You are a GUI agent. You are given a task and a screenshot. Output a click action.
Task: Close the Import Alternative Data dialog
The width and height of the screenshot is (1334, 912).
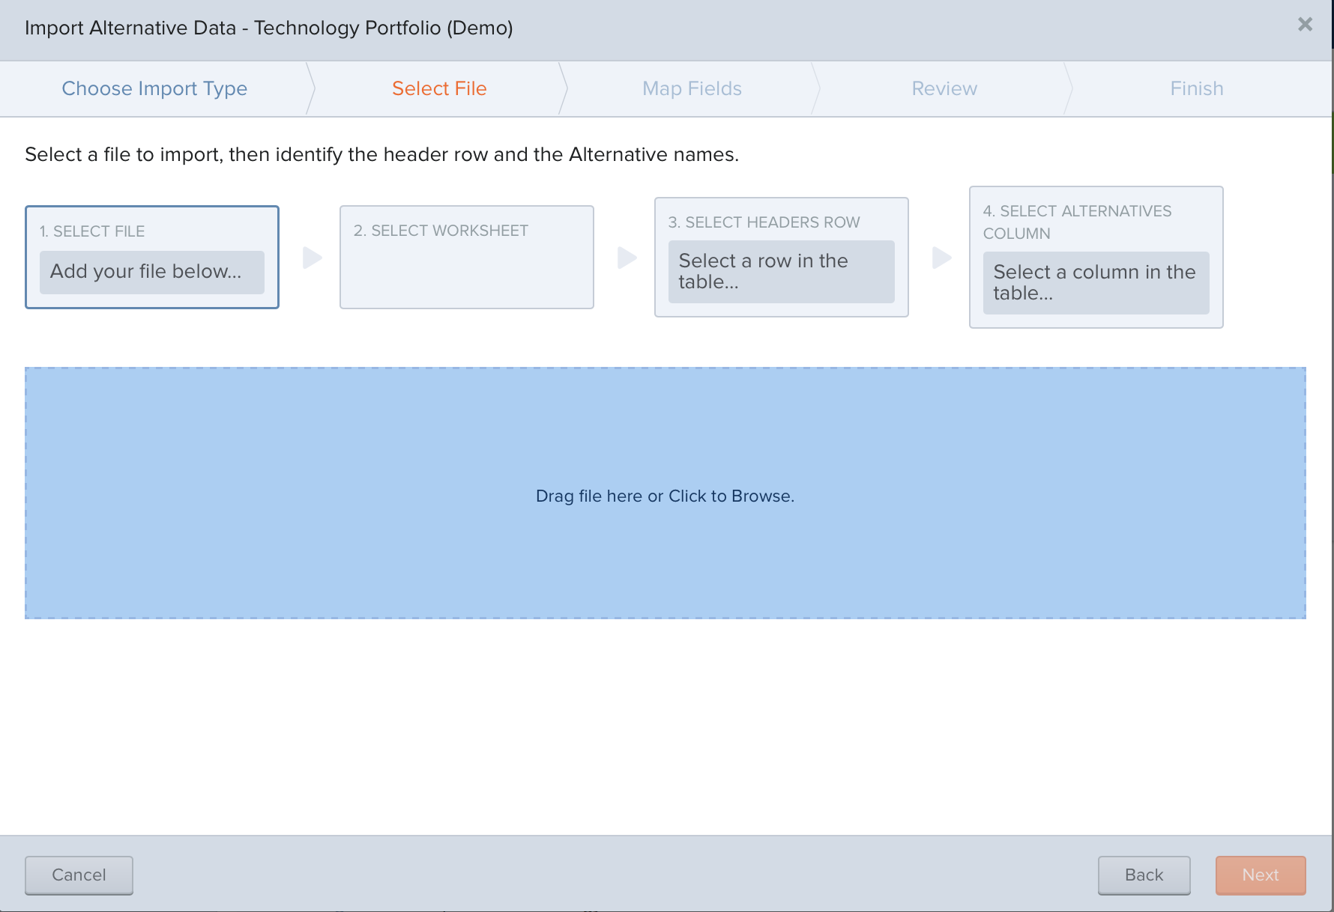[1305, 25]
